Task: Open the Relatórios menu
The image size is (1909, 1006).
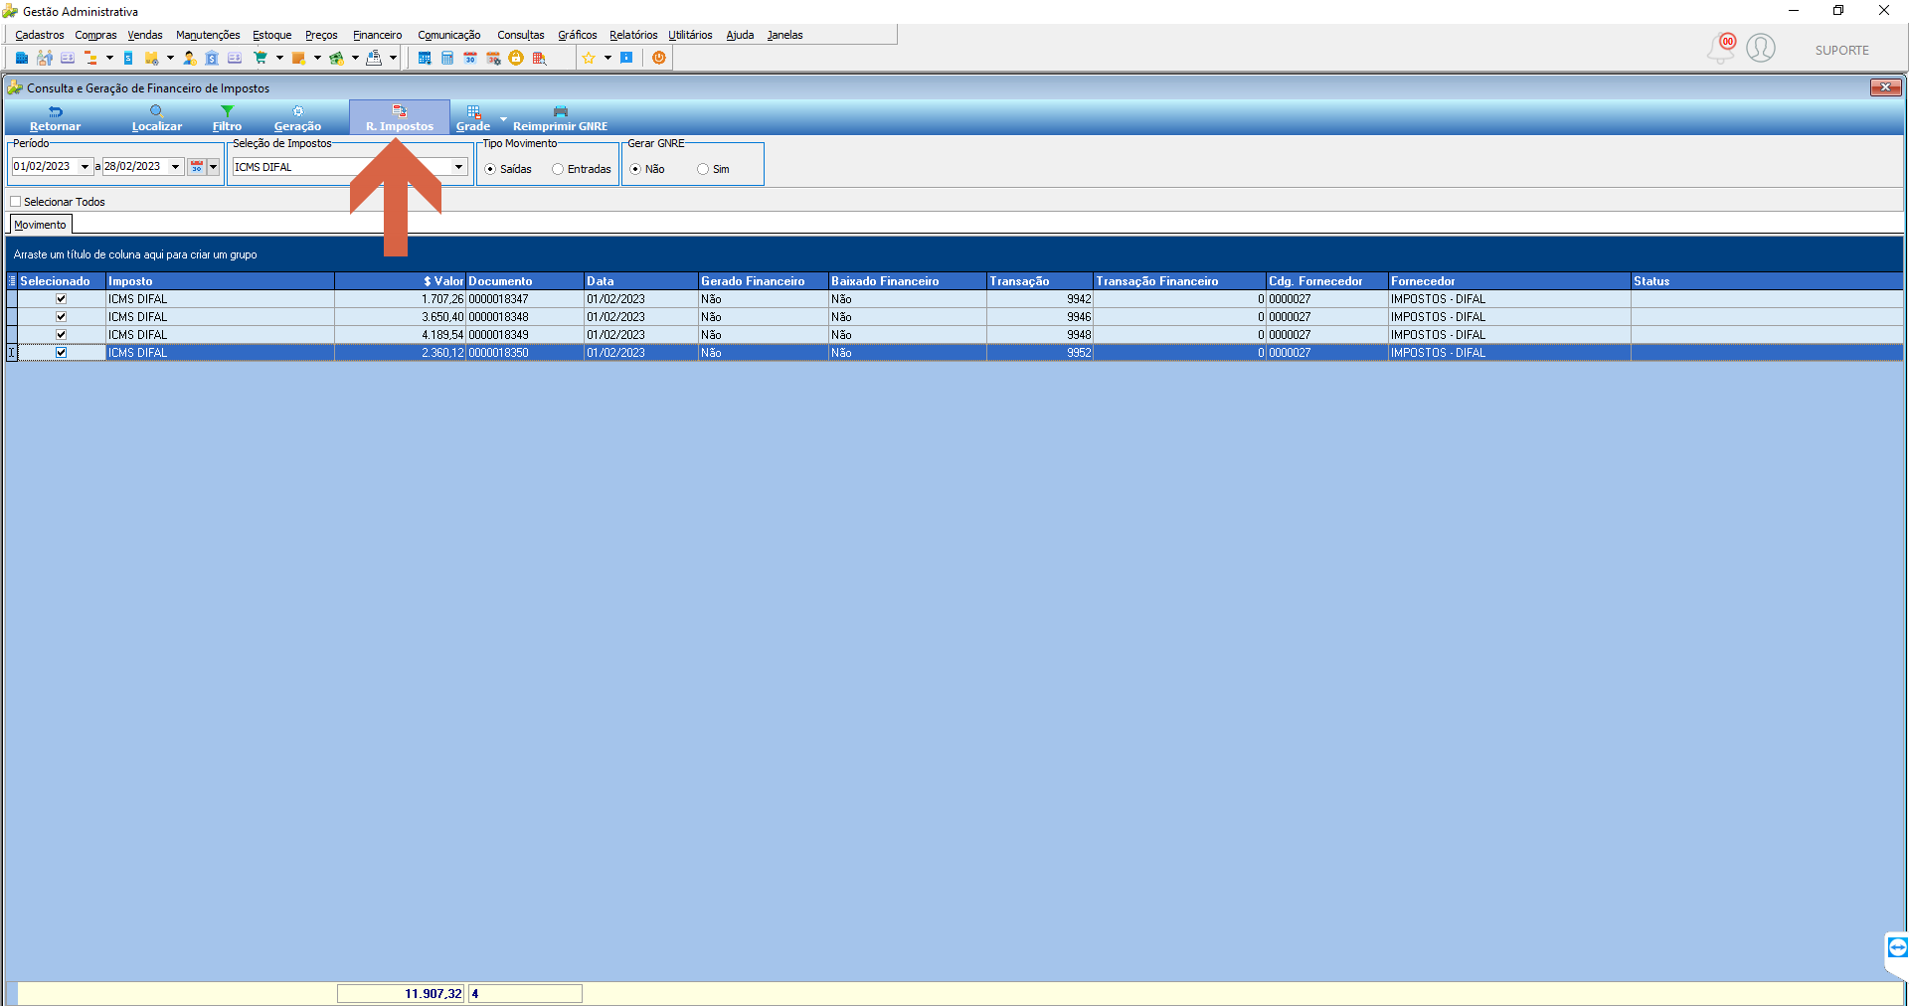Action: click(633, 35)
